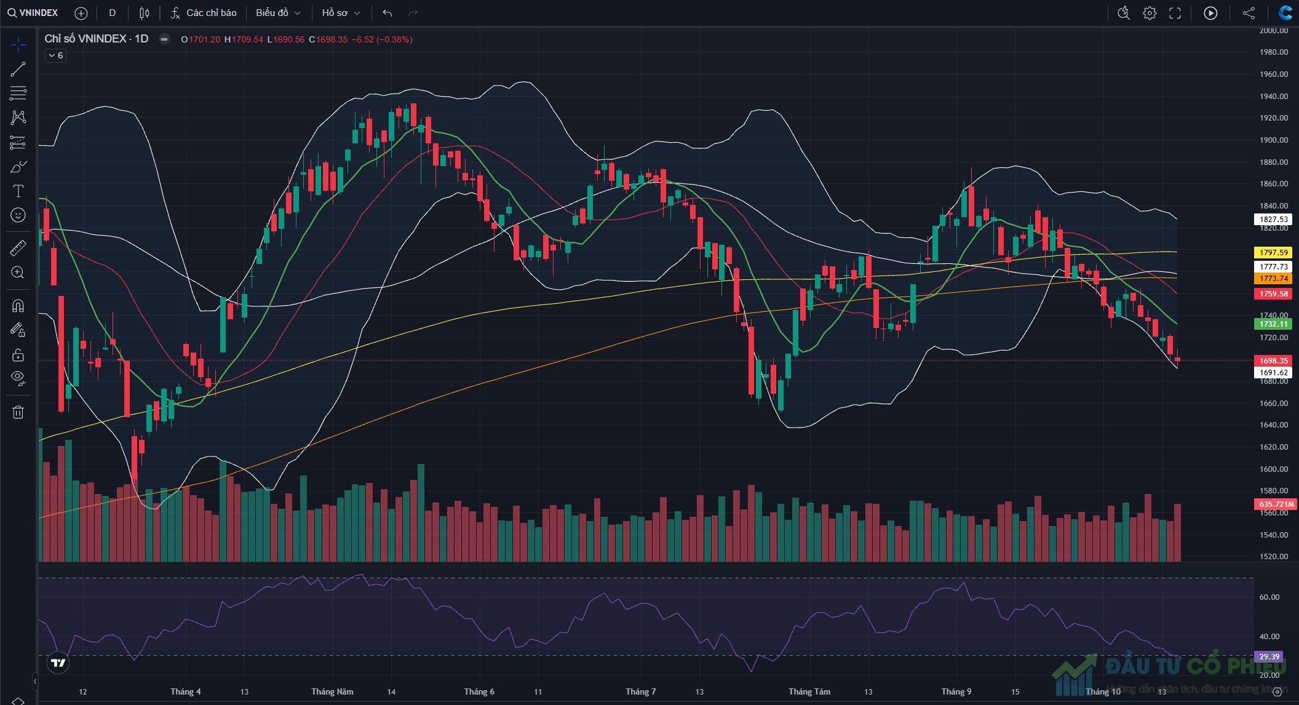Toggle magnet mode for drawings
Image resolution: width=1299 pixels, height=705 pixels.
(18, 306)
